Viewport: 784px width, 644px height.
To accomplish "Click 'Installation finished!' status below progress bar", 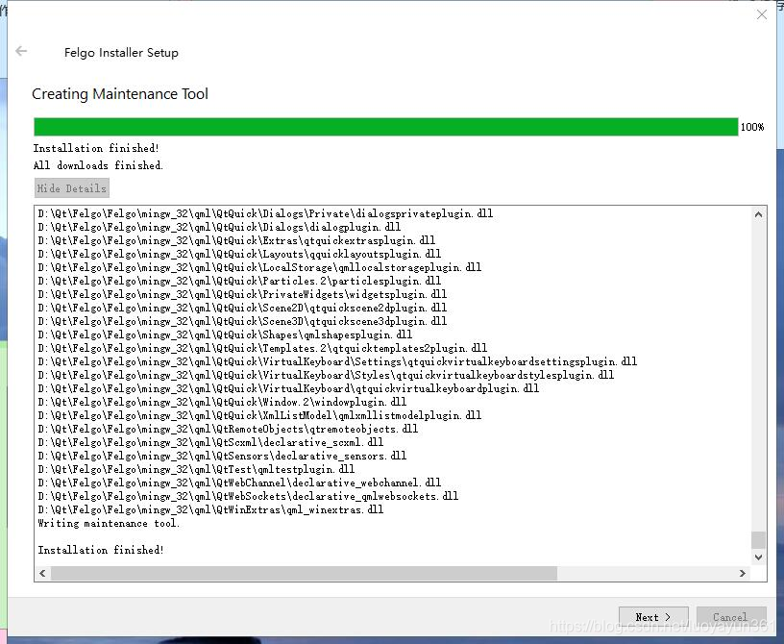I will click(96, 148).
